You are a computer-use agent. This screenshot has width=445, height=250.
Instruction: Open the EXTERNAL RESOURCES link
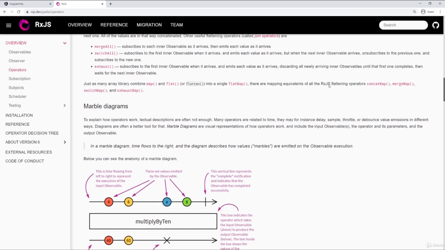pyautogui.click(x=29, y=152)
